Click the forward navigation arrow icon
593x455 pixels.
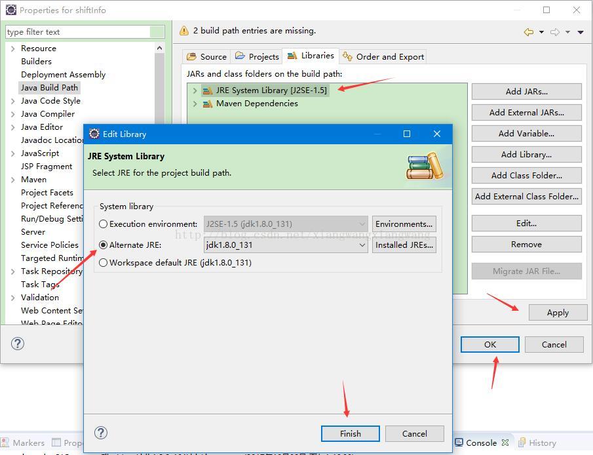pos(555,32)
